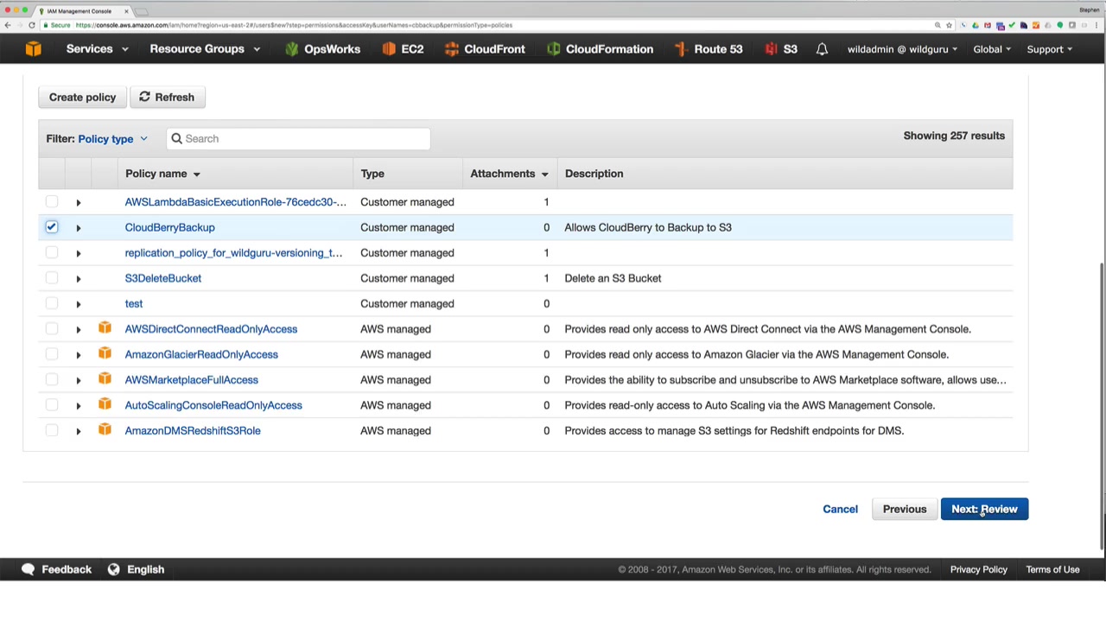Expand the CloudBerryBackup policy row

(x=78, y=228)
